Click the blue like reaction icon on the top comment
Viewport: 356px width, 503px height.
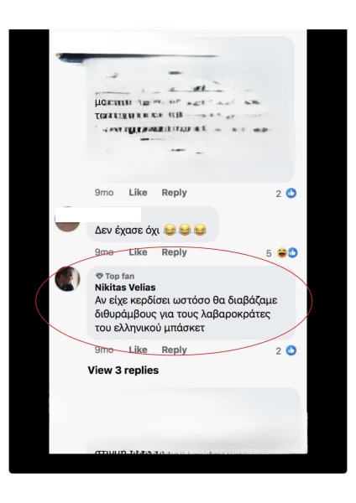[291, 193]
